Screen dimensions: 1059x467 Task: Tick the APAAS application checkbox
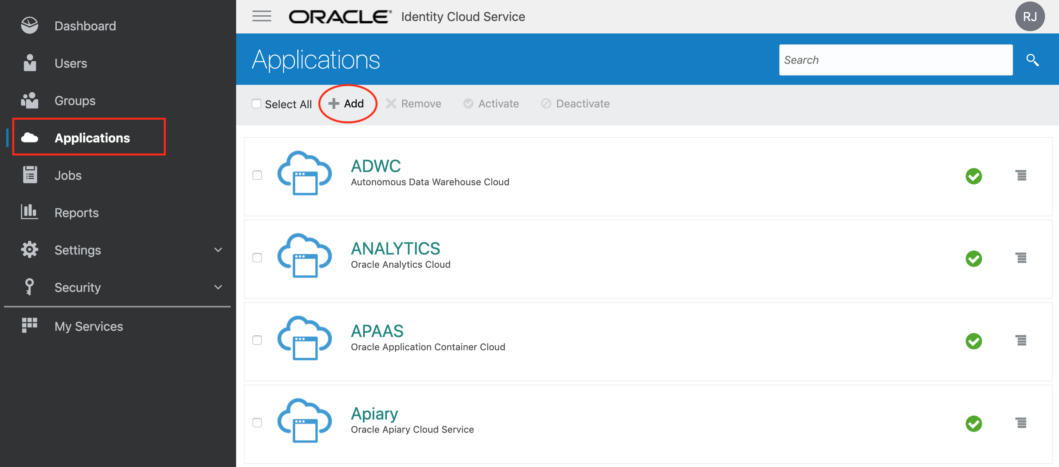coord(257,341)
